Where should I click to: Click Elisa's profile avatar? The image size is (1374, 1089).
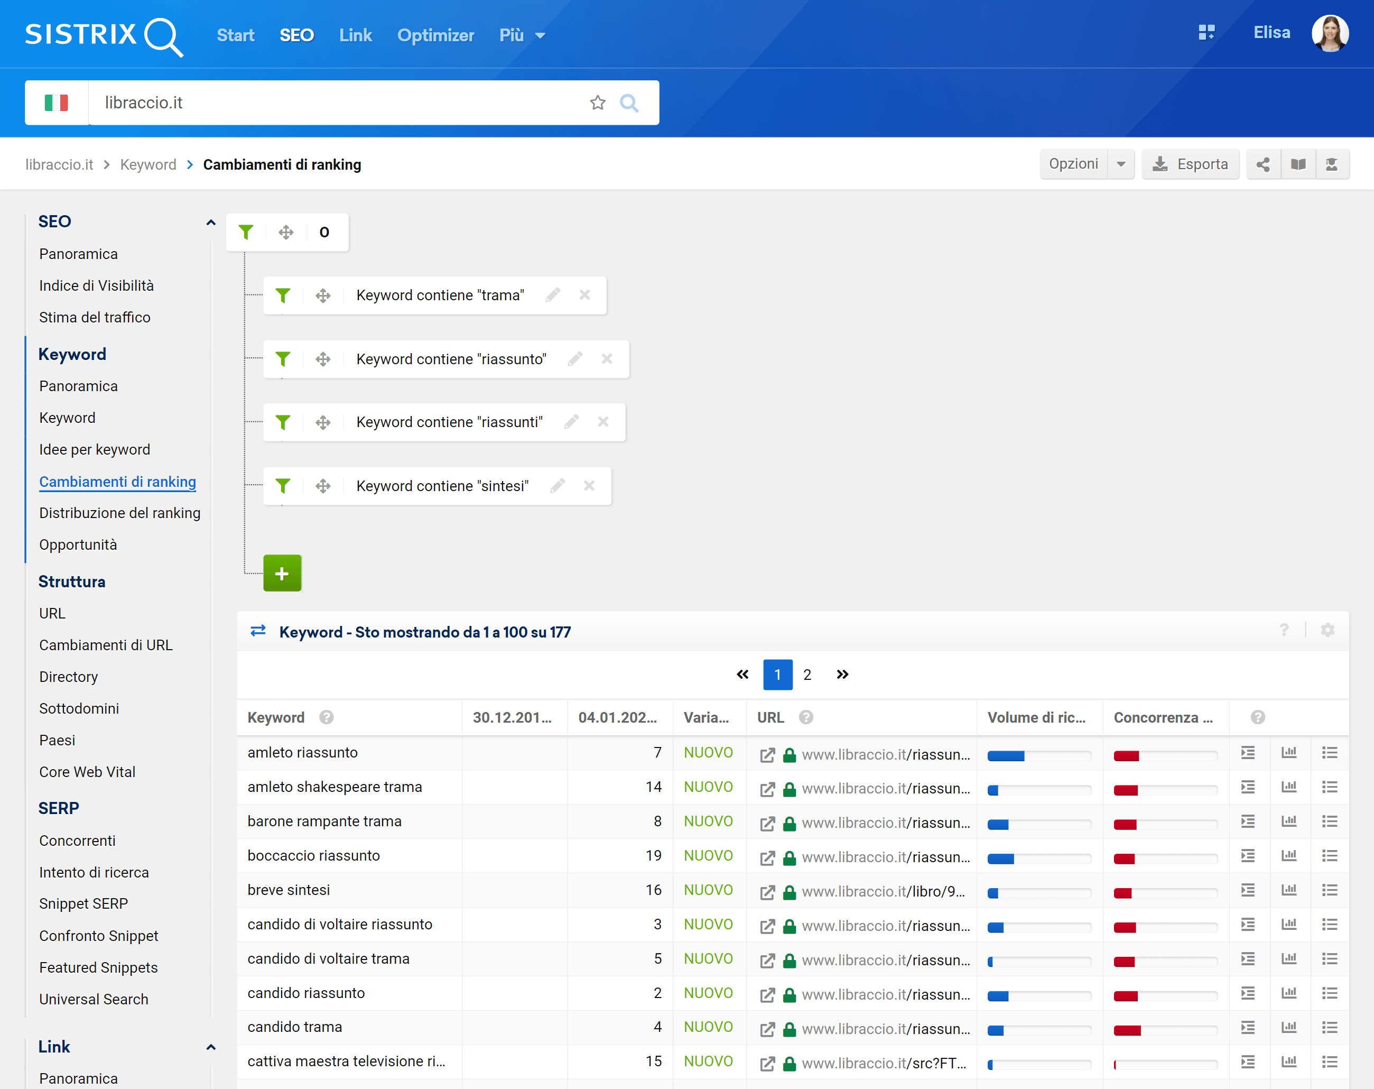(x=1330, y=33)
